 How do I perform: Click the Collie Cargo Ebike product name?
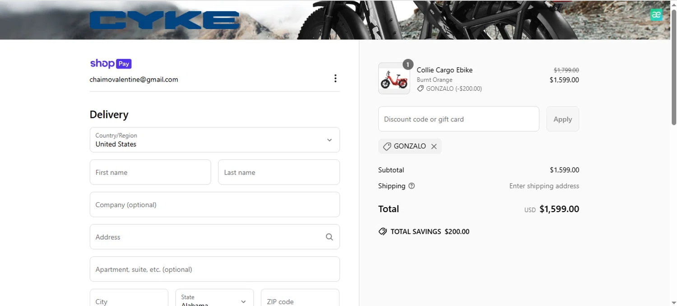tap(445, 70)
